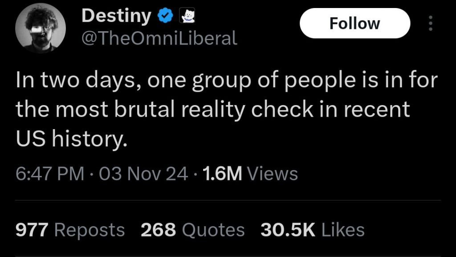Viewport: 456px width, 257px height.
Task: Open the three-dot more options menu
Action: click(x=430, y=23)
